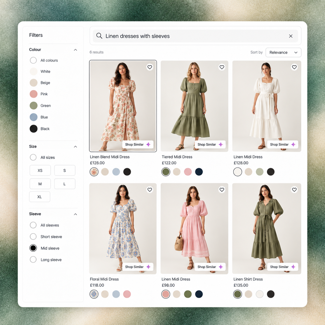
Task: Choose size XL
Action: (40, 197)
